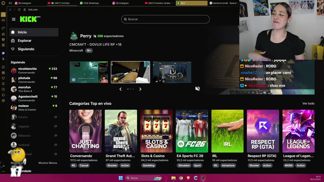Open OBS Studio from taskbar
324x182 pixels.
(x=203, y=178)
